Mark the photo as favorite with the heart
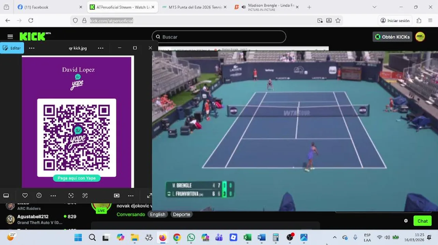This screenshot has width=438, height=245. tap(25, 195)
